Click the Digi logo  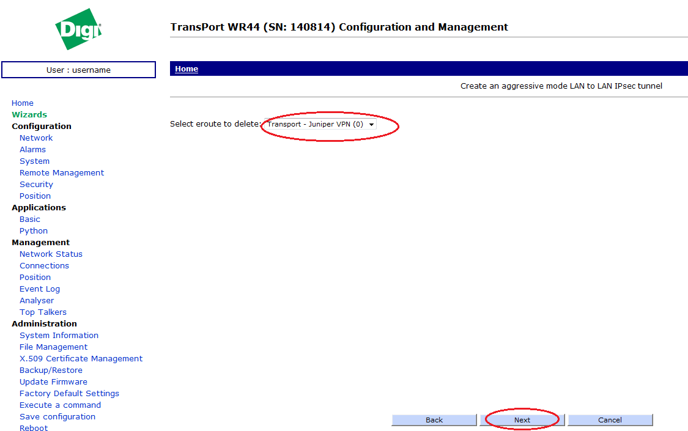click(78, 29)
